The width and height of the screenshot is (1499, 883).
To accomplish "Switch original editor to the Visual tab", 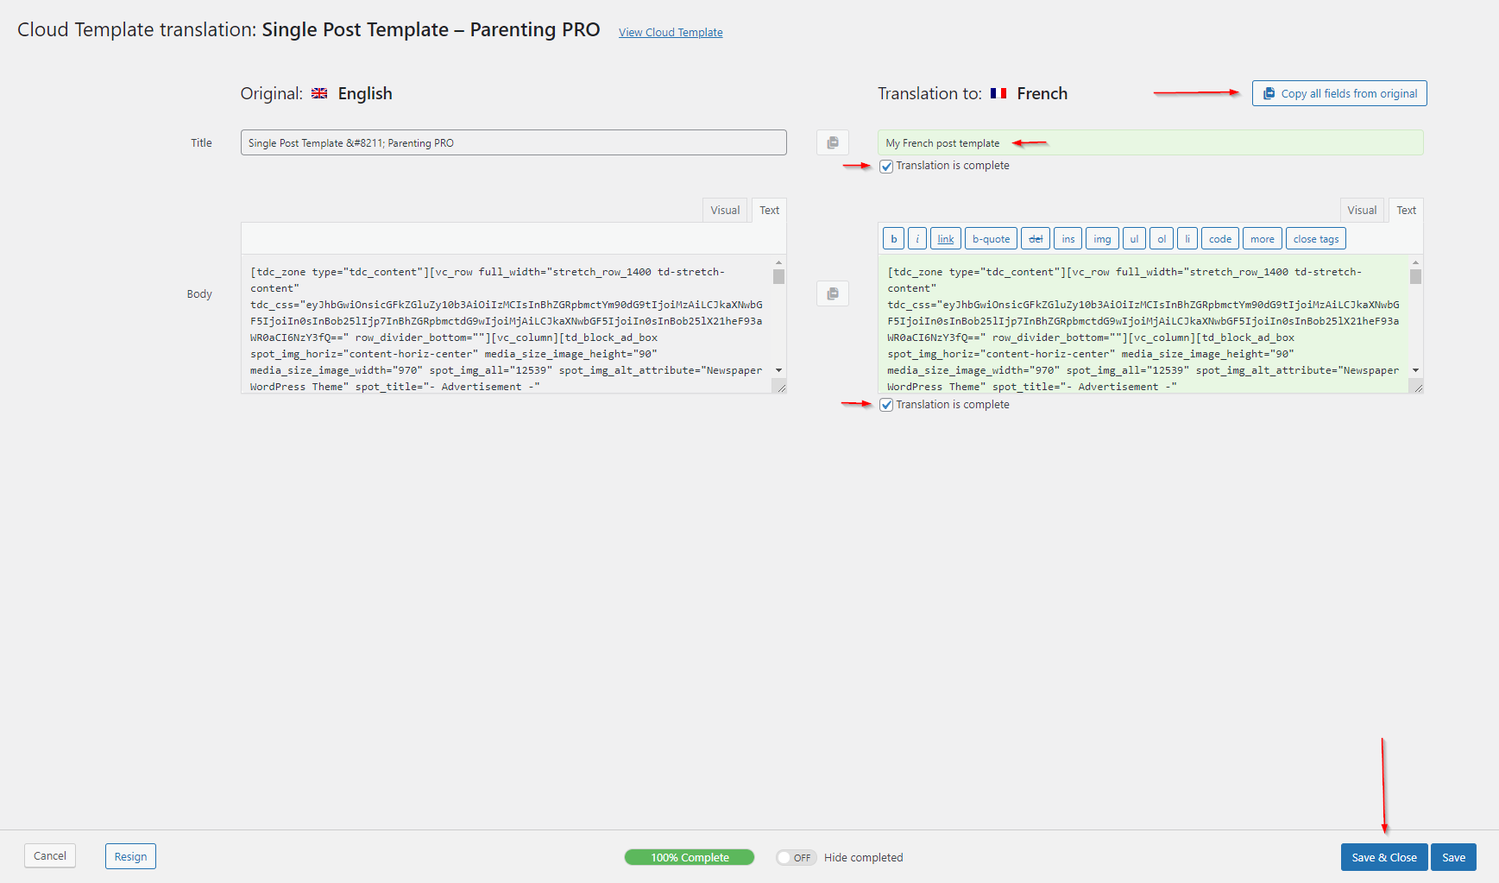I will (x=725, y=210).
